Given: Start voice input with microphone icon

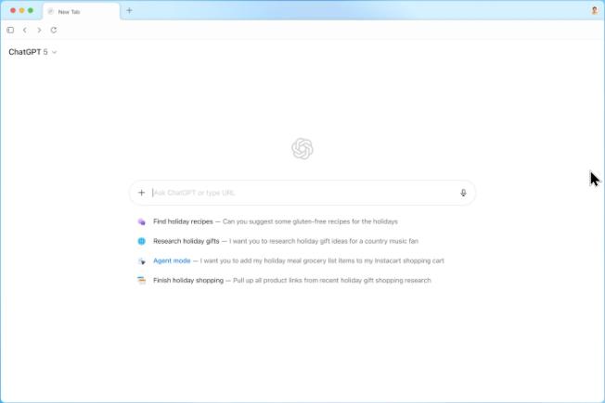Looking at the screenshot, I should pos(463,193).
